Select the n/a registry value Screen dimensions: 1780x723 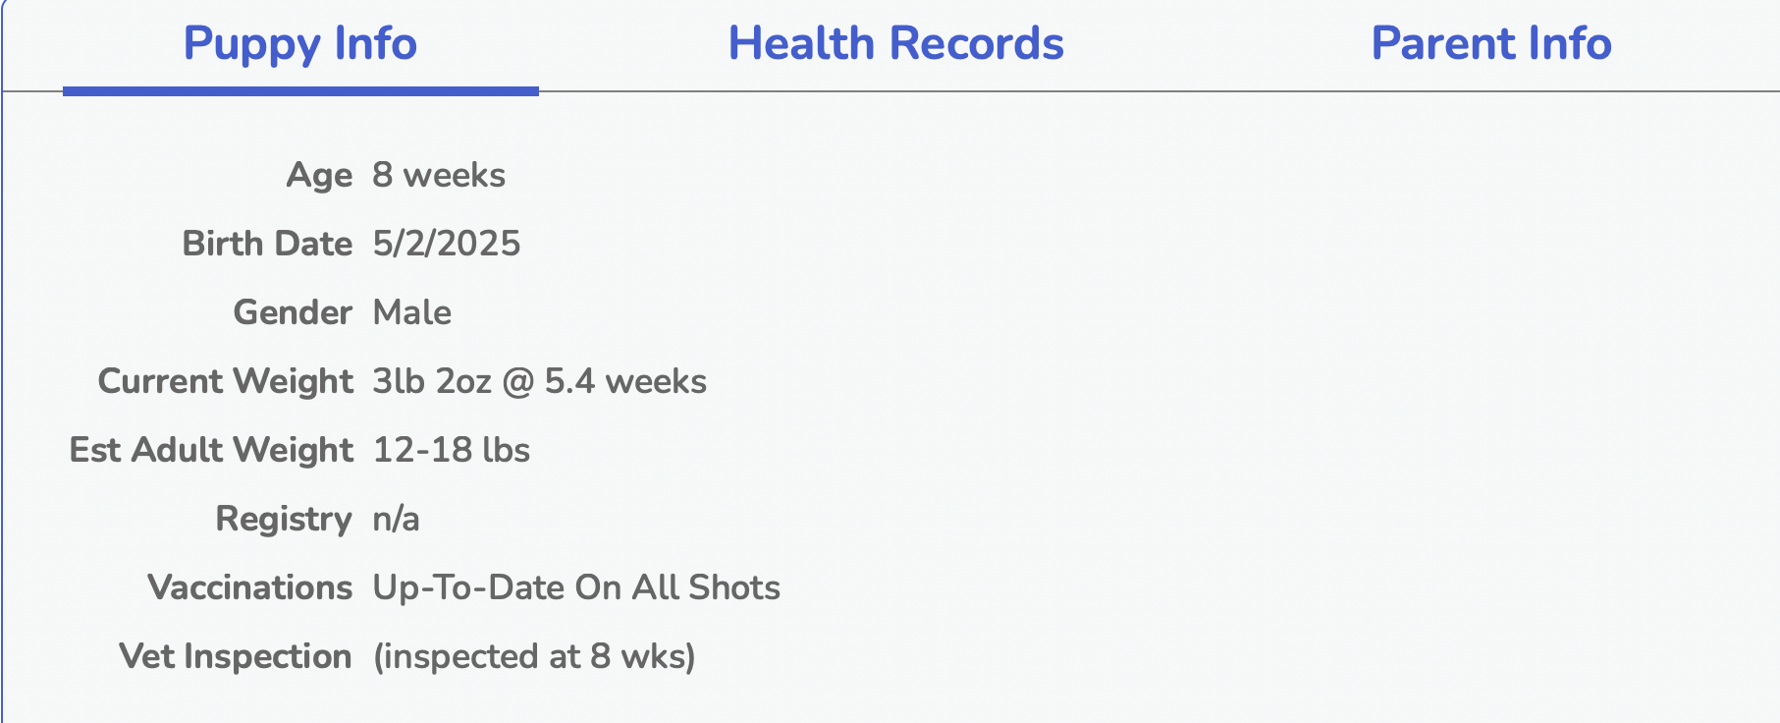[396, 520]
